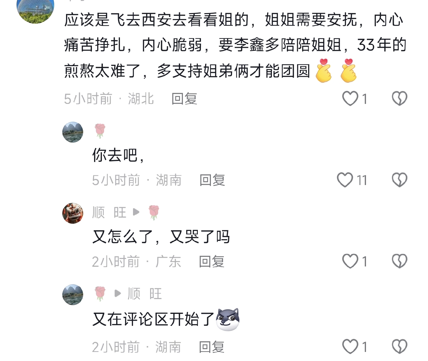Image resolution: width=428 pixels, height=361 pixels.
Task: Open landscape avatar beside 你去吧 reply
Action: coord(73,132)
